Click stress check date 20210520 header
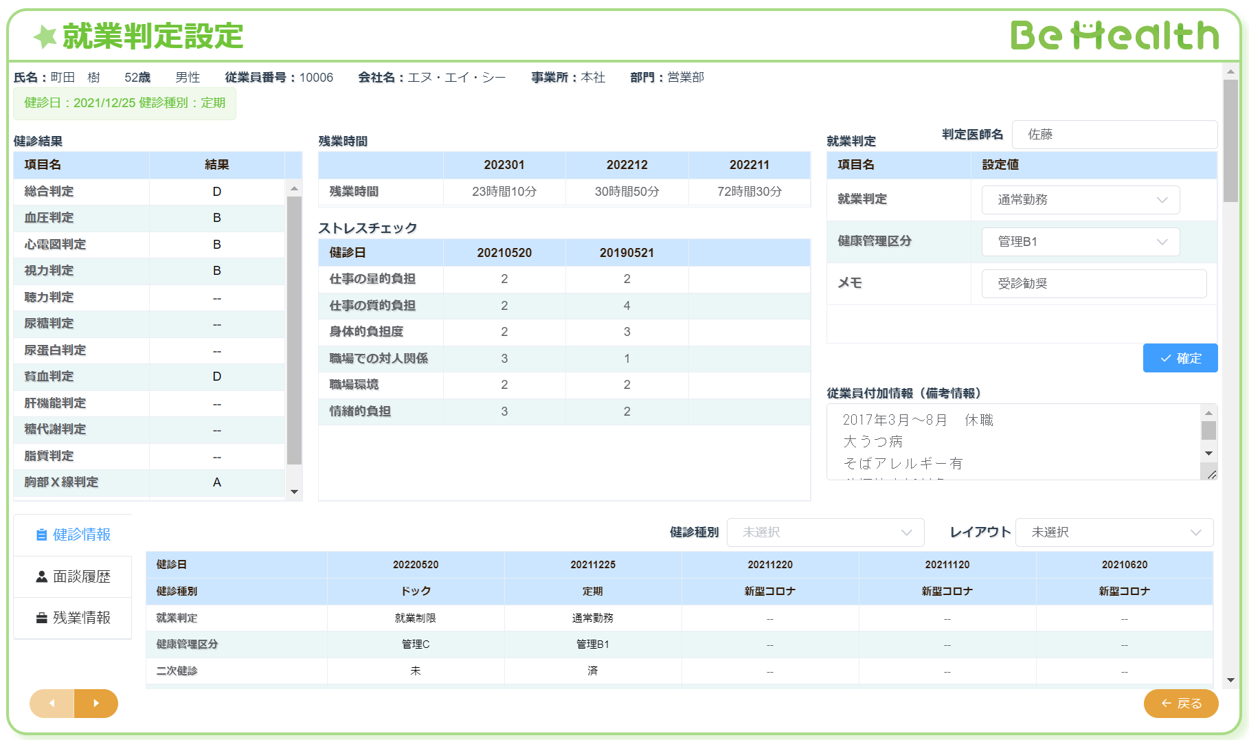Screen dimensions: 1249x740 tap(504, 253)
